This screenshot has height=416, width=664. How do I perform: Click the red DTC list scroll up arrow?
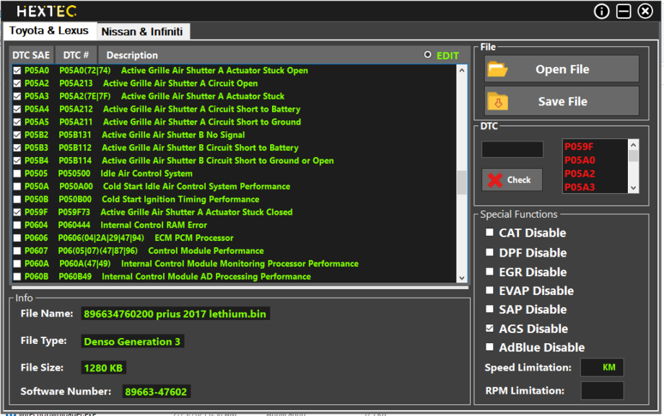click(x=634, y=145)
